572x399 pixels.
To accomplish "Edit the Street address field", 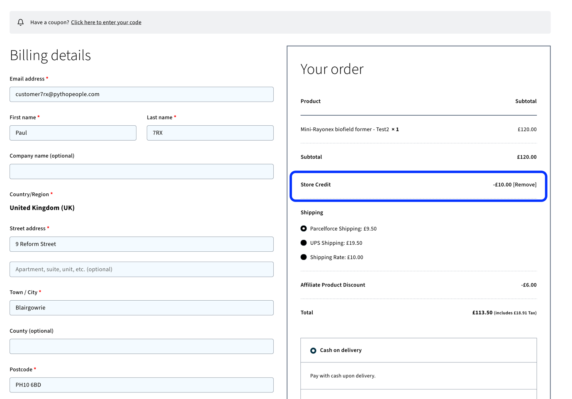I will click(x=141, y=244).
